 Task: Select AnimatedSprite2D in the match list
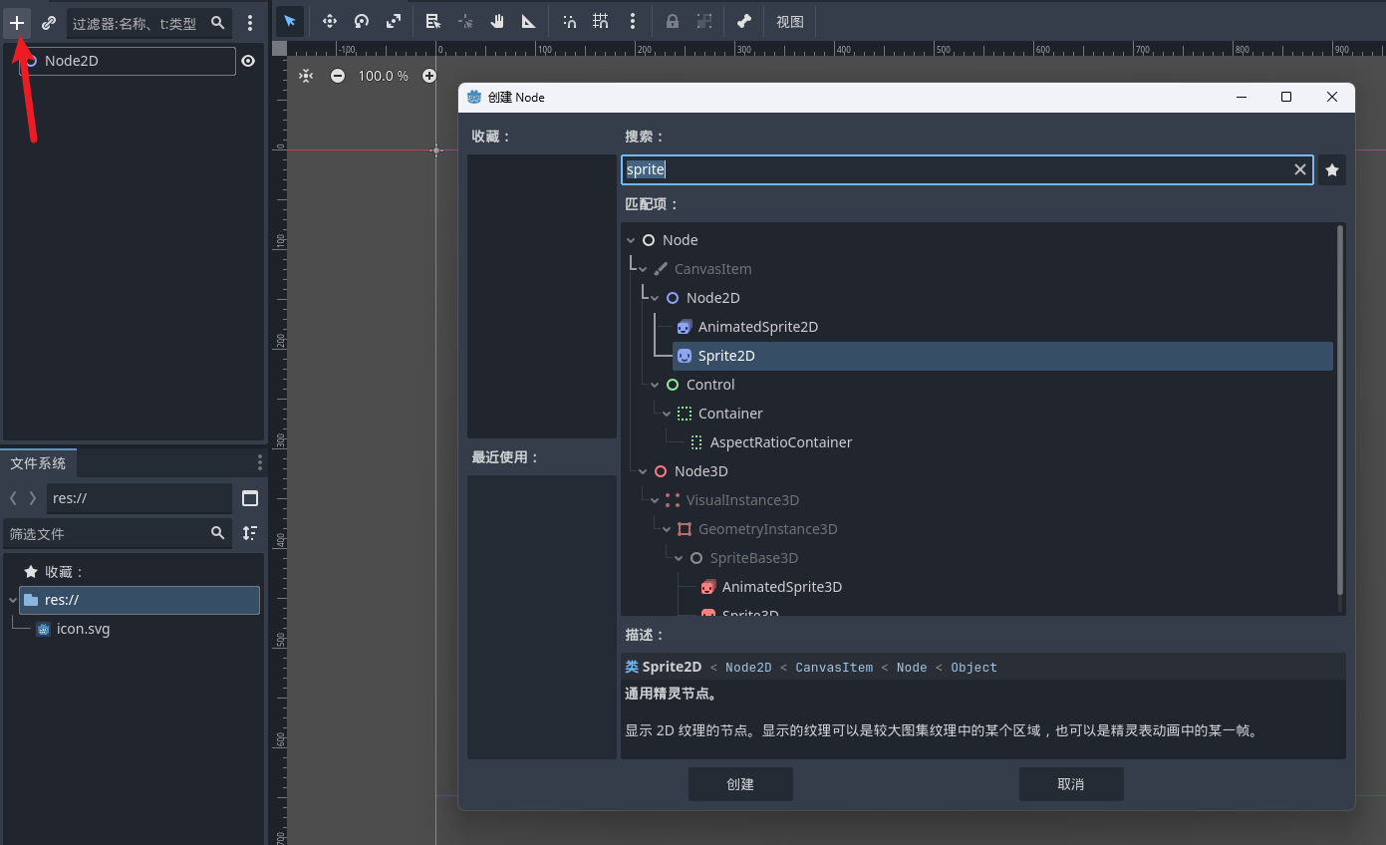(x=757, y=327)
